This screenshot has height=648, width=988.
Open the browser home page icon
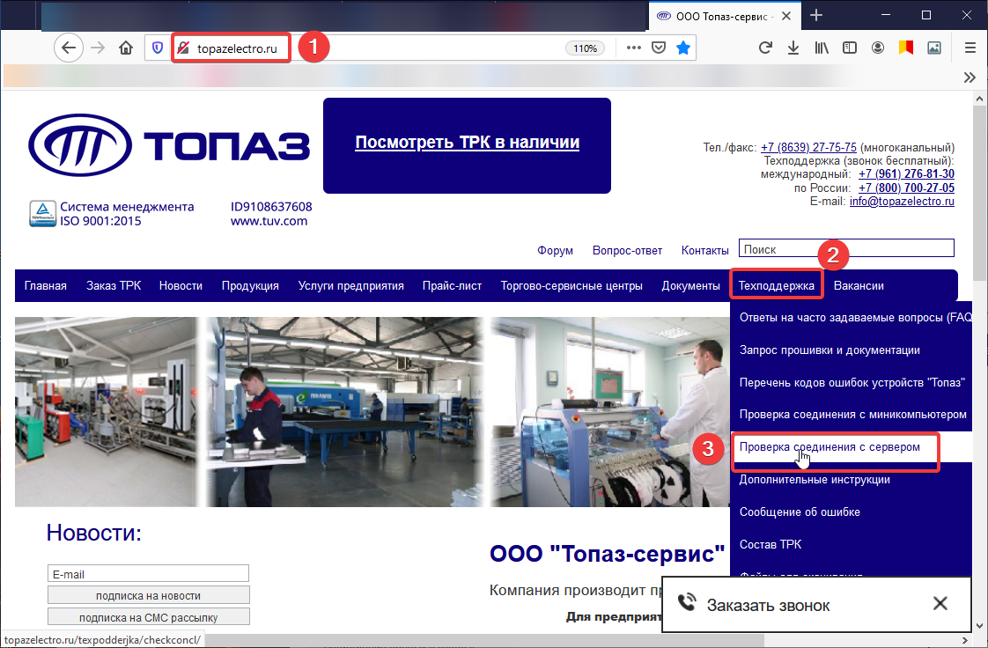126,48
